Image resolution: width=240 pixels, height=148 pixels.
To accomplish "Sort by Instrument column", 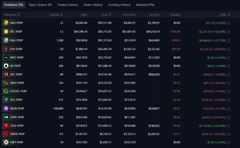I will (x=12, y=15).
